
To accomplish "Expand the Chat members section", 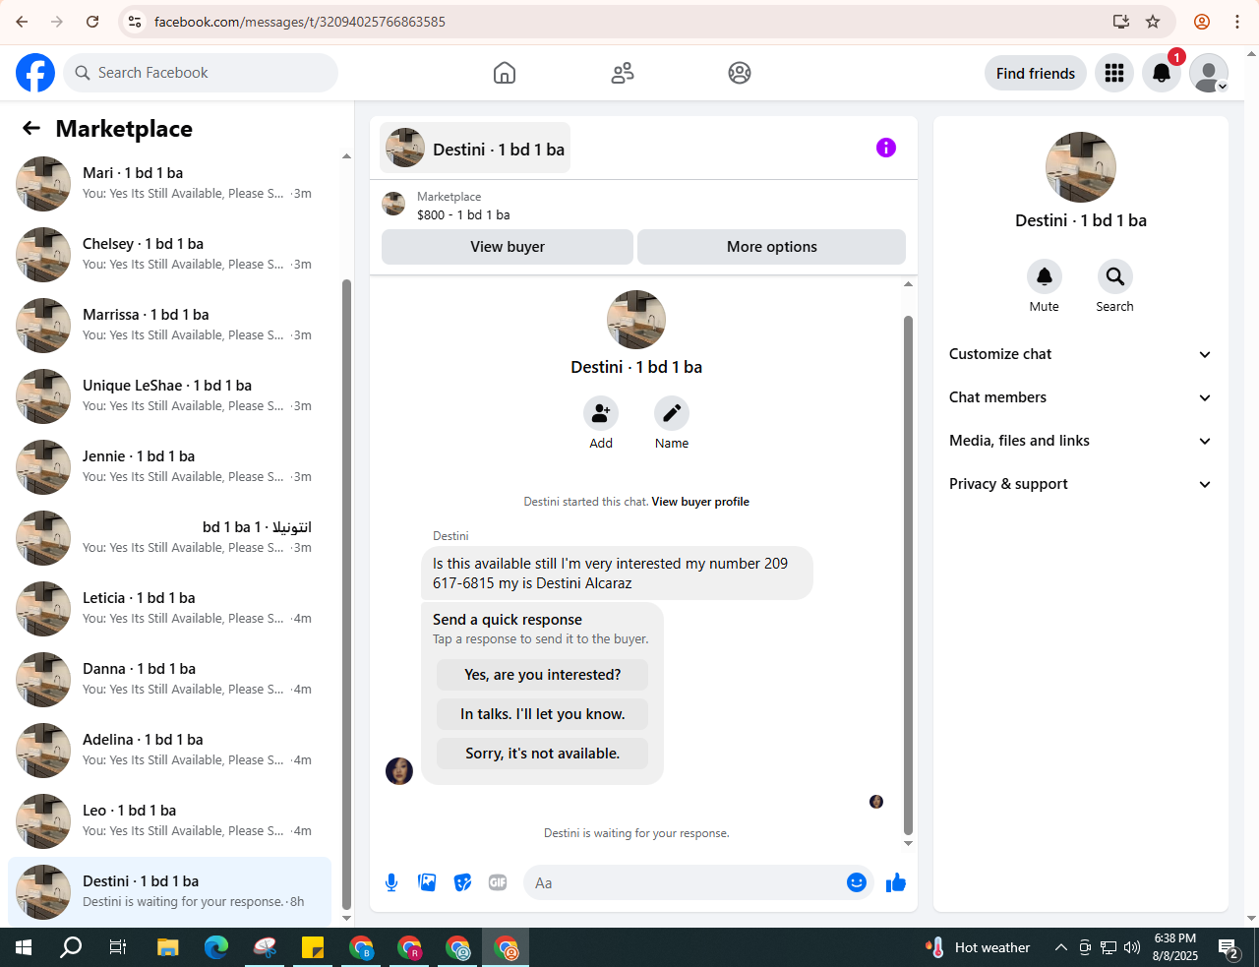I will click(x=1080, y=397).
